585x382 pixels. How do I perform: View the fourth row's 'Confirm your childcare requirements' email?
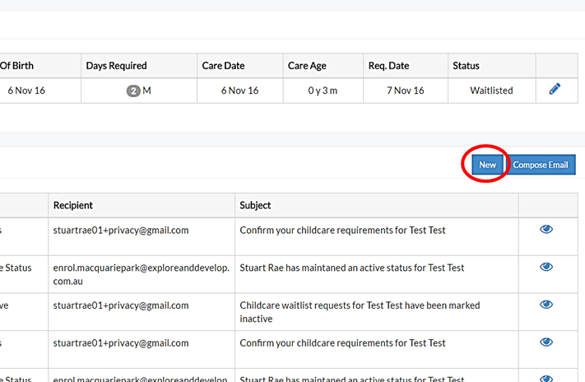(x=546, y=343)
